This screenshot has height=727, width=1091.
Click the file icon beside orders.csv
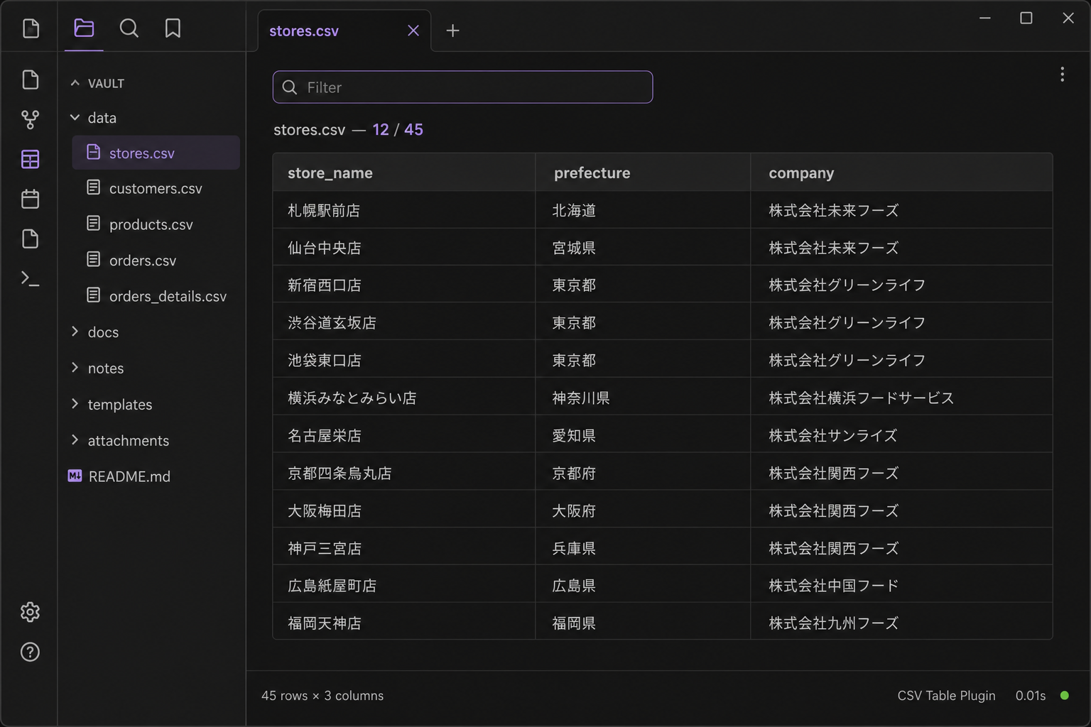tap(93, 259)
